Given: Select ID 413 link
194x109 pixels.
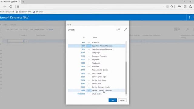Looking at the screenshot, I should click(83, 42).
